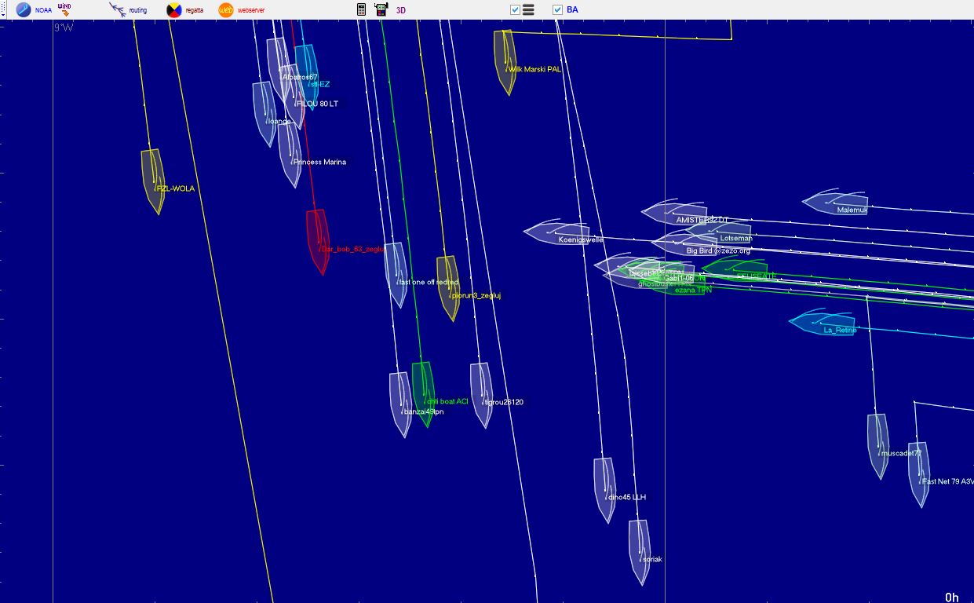This screenshot has width=974, height=603.
Task: Select the muscadet77 boat
Action: coord(879,447)
